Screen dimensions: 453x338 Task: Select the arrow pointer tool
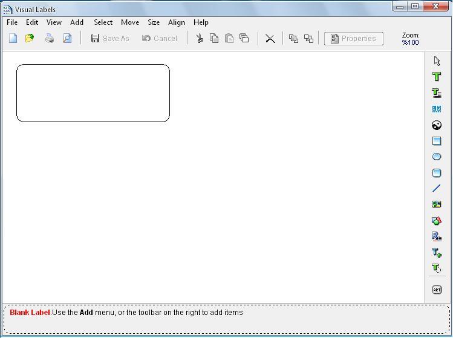pyautogui.click(x=437, y=61)
